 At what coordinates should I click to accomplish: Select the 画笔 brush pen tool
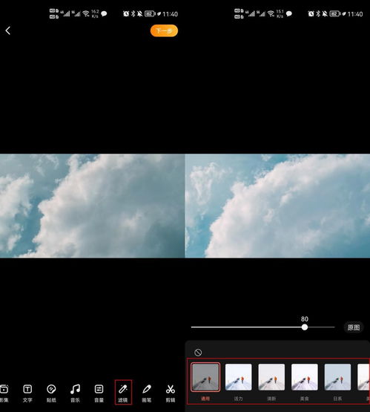[147, 393]
